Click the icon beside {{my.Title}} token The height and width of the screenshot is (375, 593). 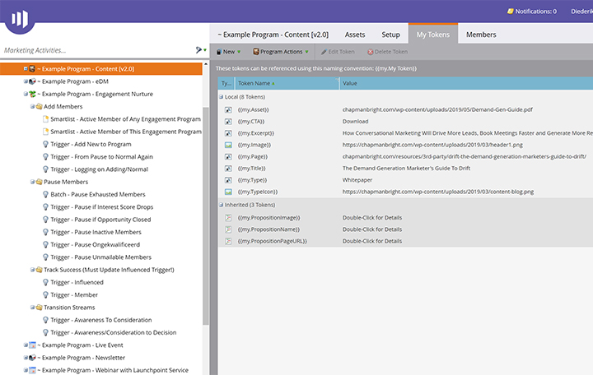tap(228, 169)
